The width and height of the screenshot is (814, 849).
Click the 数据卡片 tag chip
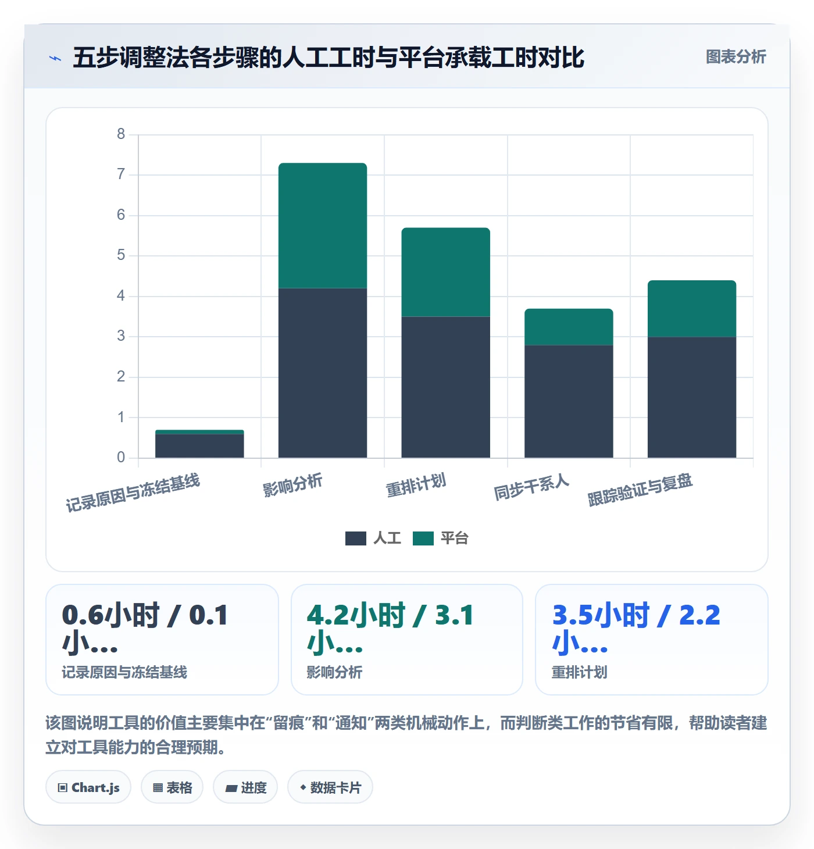(330, 787)
